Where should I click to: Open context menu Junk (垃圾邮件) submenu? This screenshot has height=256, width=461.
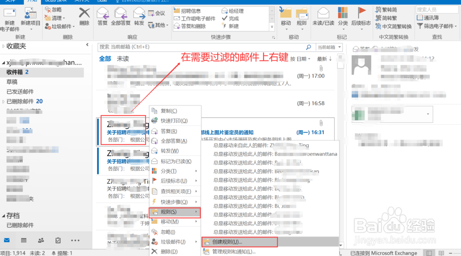[175, 242]
